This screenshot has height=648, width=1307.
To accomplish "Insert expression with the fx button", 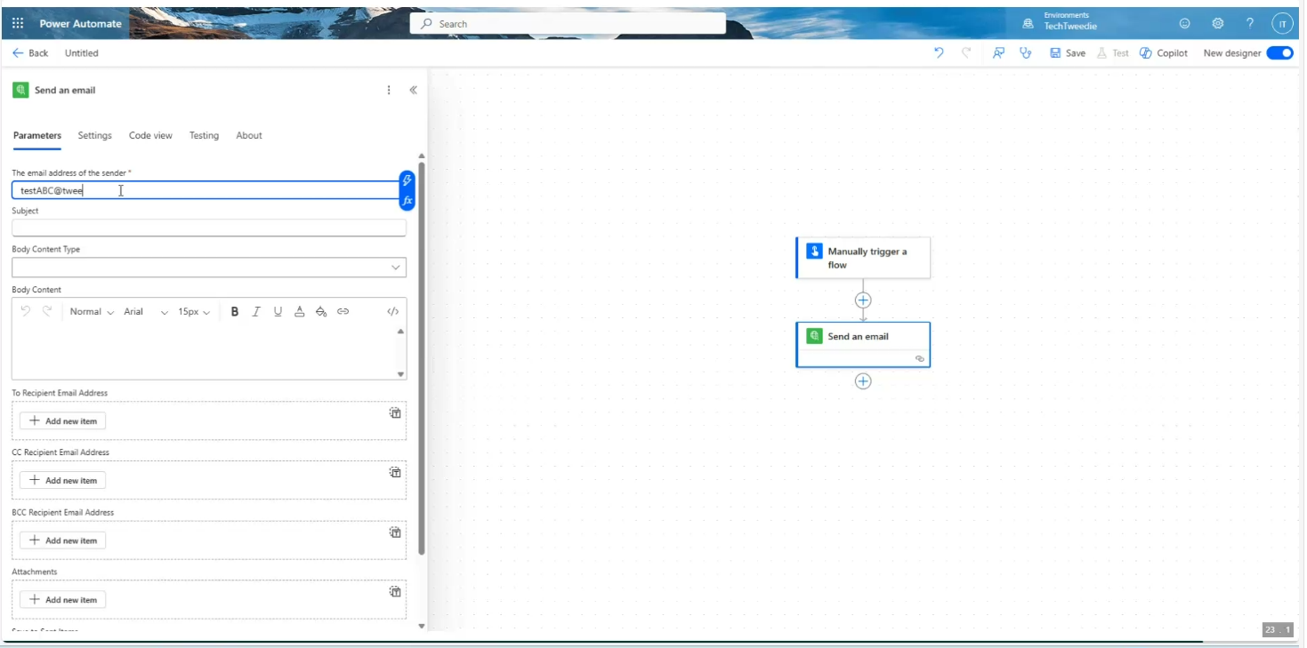I will point(407,201).
